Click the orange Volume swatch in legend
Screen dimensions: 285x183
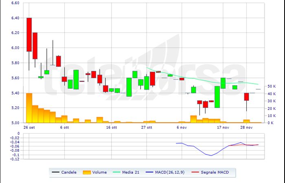[x=86, y=172]
